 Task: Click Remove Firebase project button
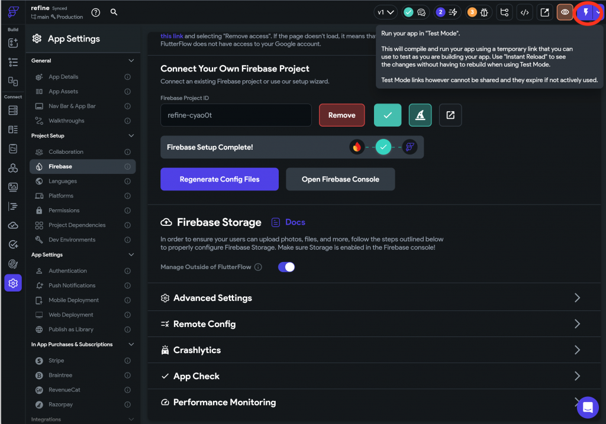coord(341,115)
